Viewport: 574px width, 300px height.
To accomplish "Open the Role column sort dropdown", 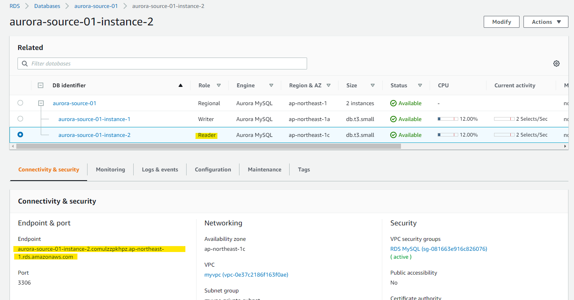I will (218, 85).
